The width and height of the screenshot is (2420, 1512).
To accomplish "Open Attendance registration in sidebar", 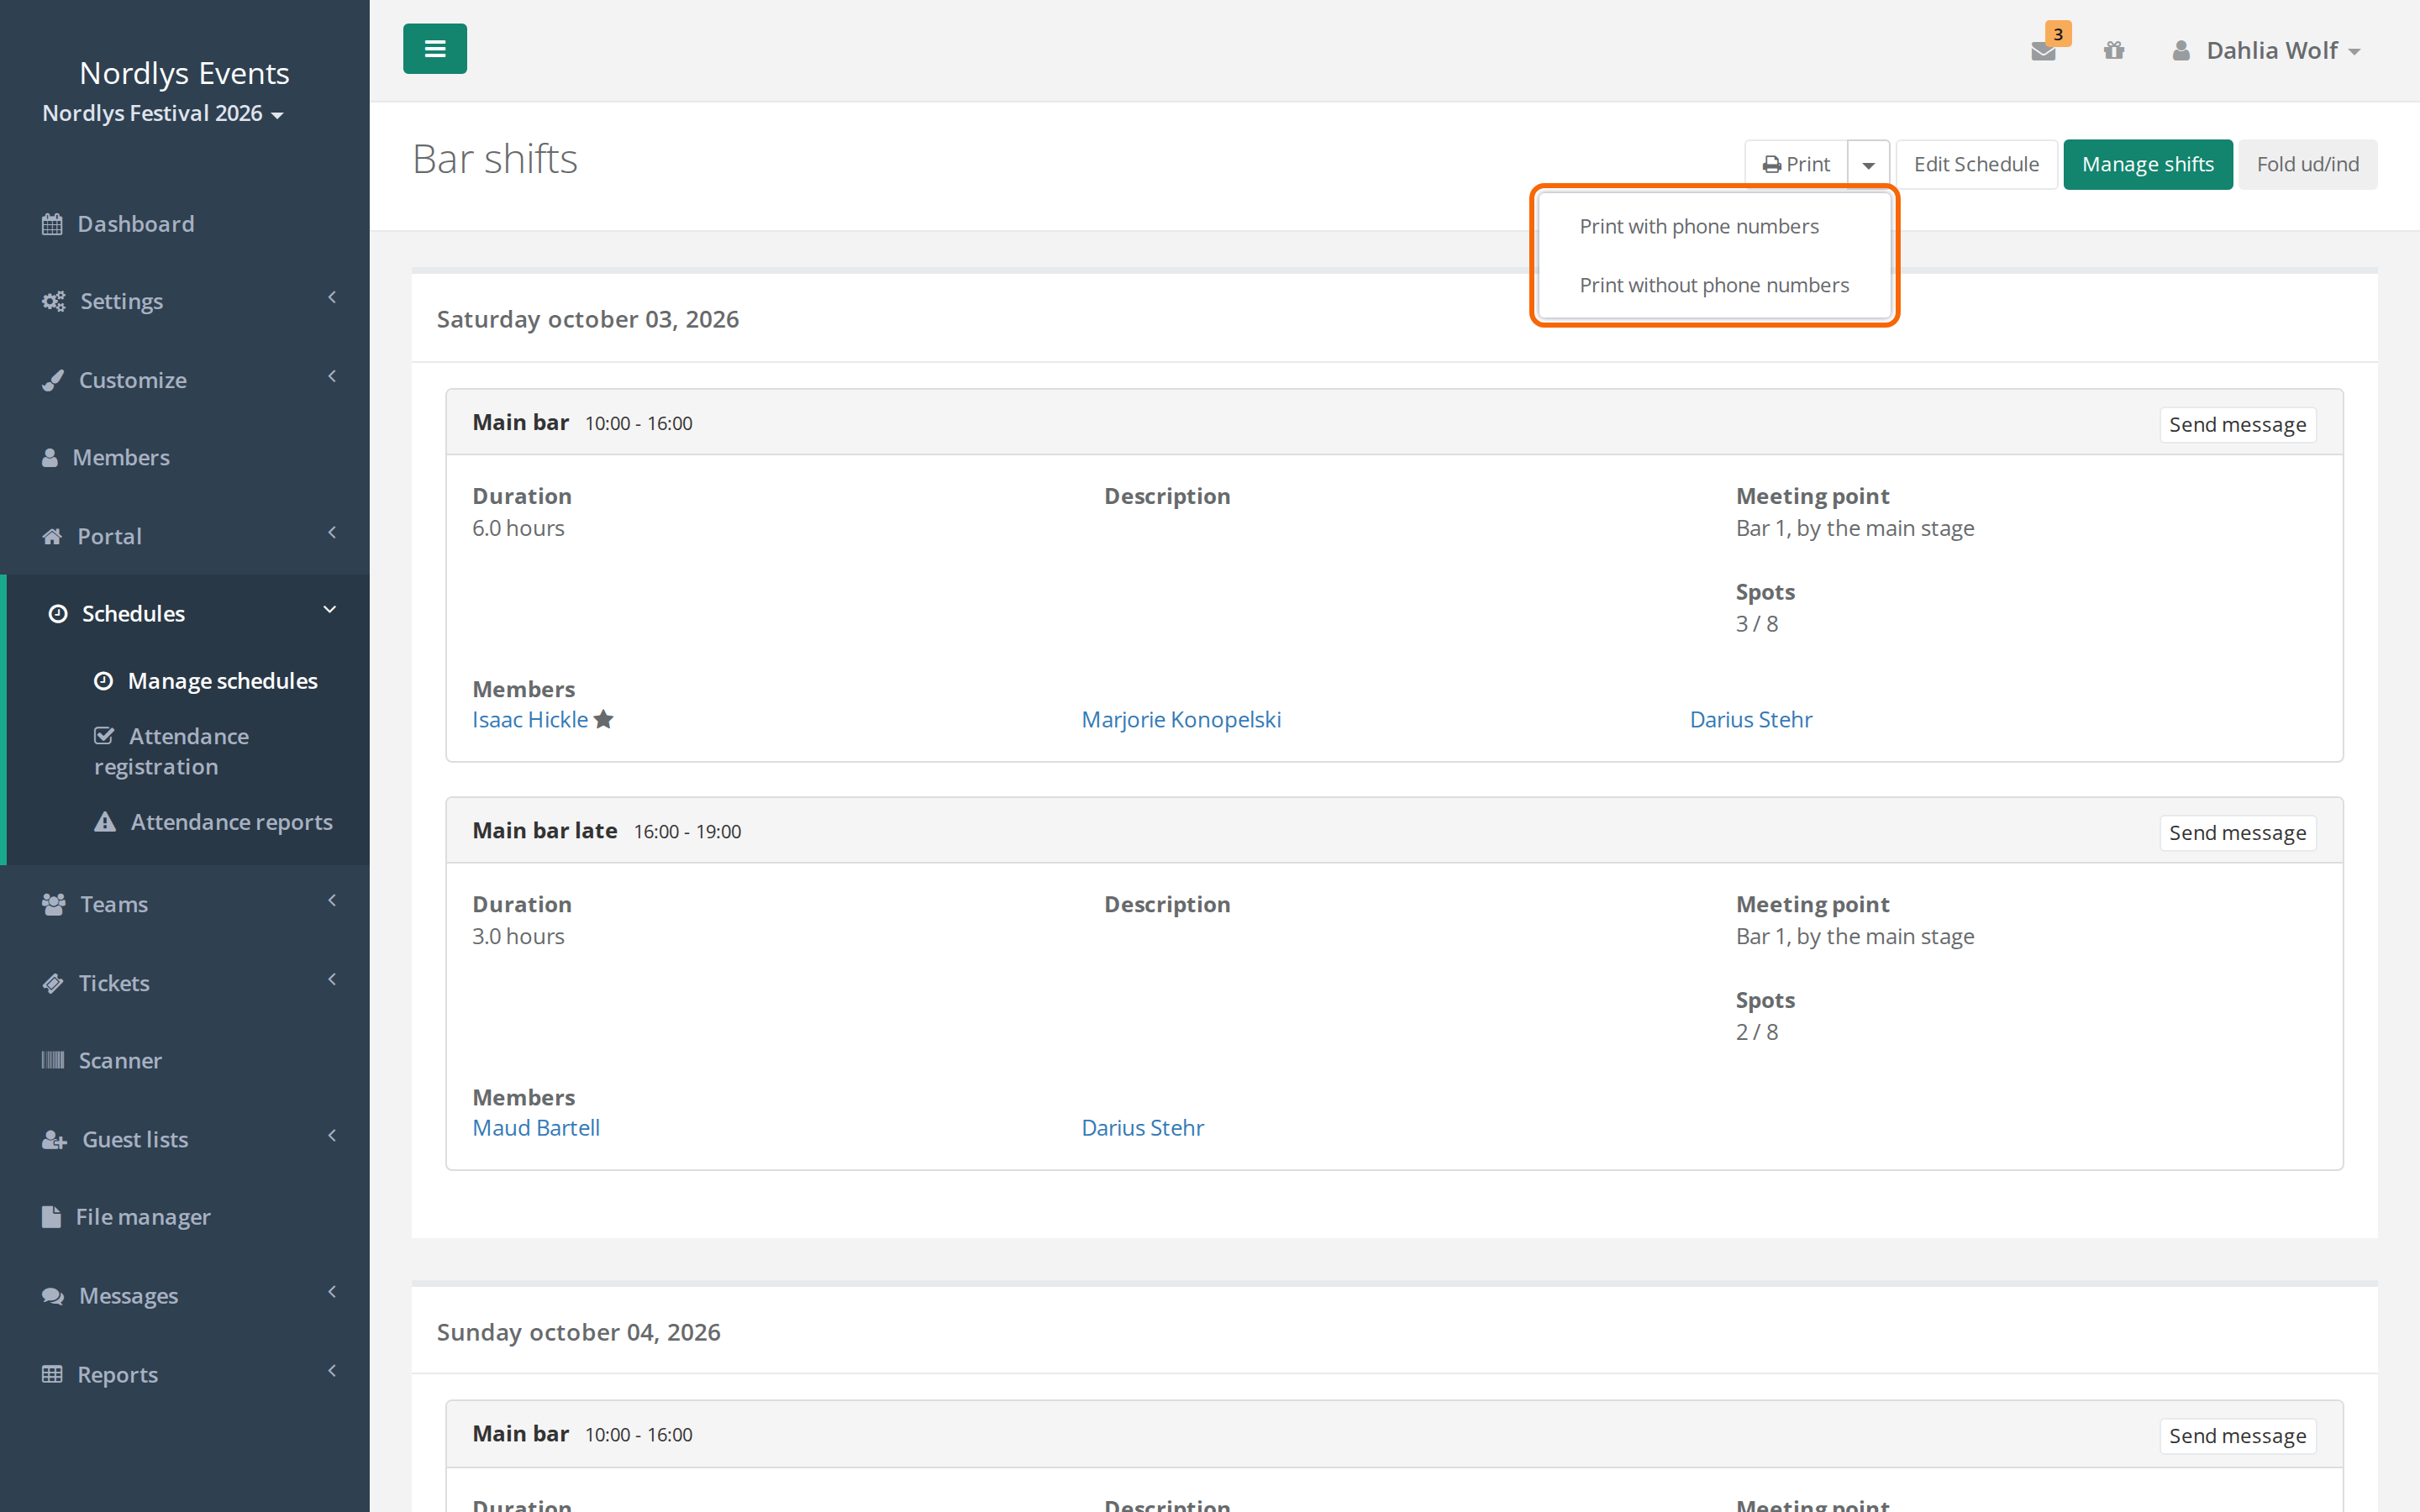I will click(172, 751).
